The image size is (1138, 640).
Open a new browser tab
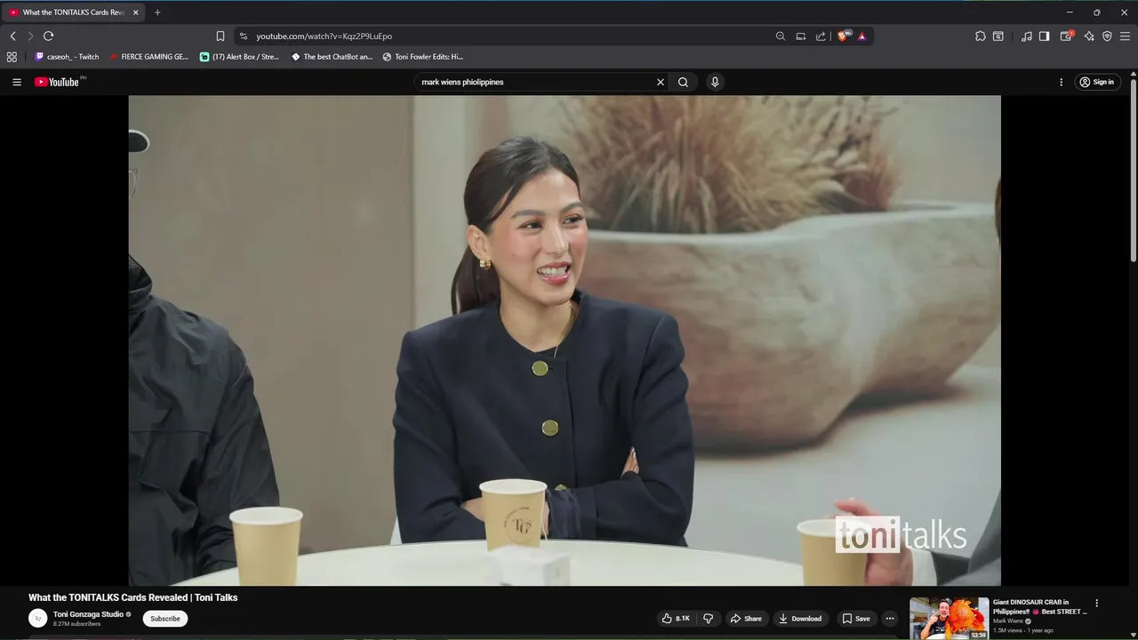pyautogui.click(x=157, y=12)
